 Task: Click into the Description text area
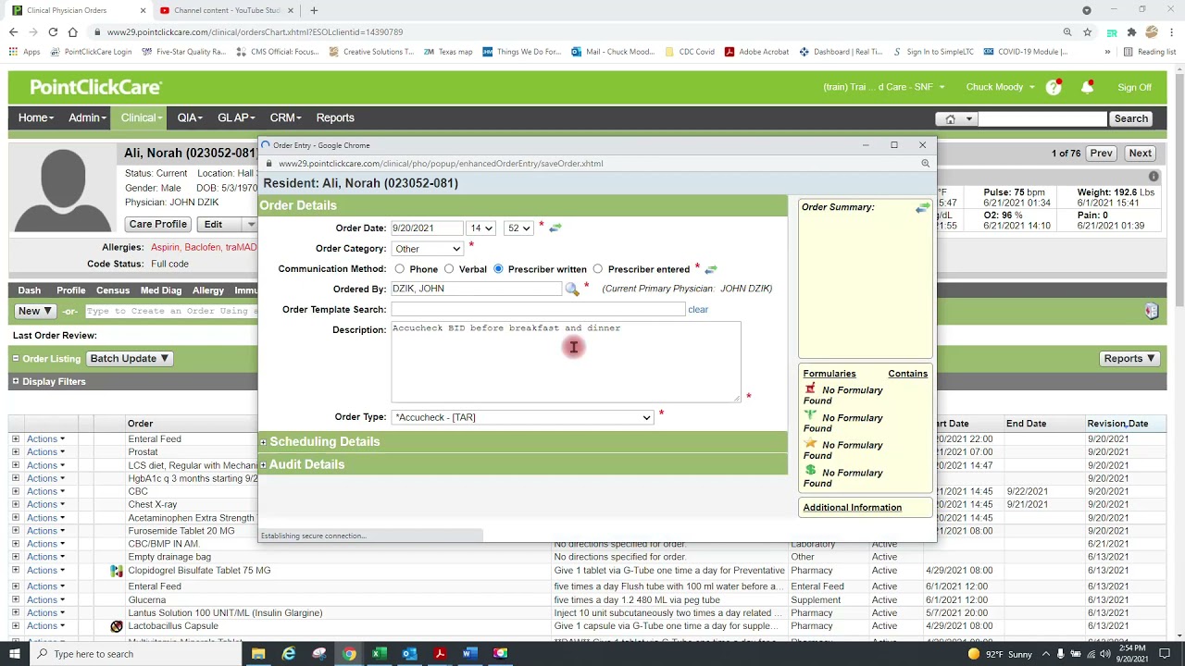tap(566, 362)
